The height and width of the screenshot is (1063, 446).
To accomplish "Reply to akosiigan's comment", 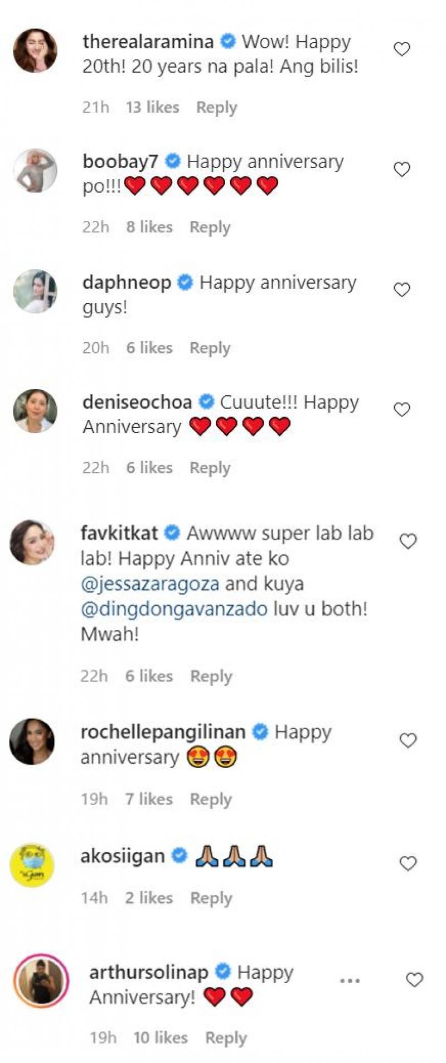I will (x=211, y=898).
